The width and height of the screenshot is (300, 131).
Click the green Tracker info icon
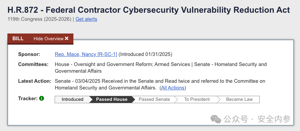coord(42,99)
